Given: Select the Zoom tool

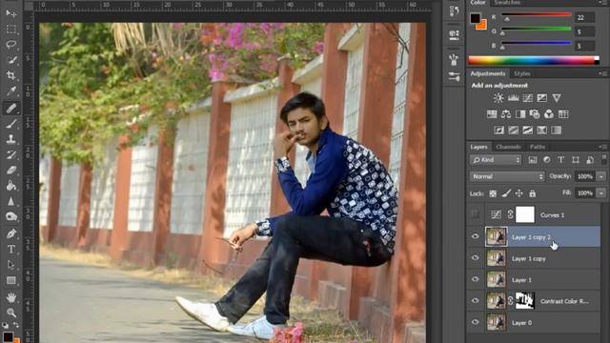Looking at the screenshot, I should tap(11, 313).
